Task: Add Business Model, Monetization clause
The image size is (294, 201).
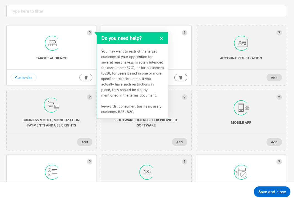Action: tap(85, 142)
